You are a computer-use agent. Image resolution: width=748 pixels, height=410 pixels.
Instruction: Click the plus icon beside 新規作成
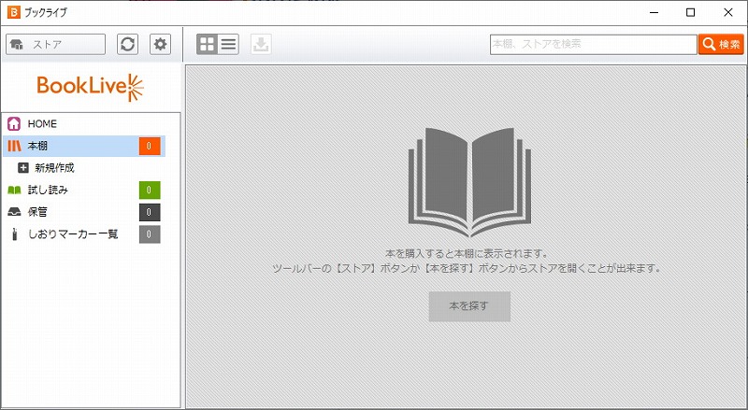pyautogui.click(x=22, y=168)
